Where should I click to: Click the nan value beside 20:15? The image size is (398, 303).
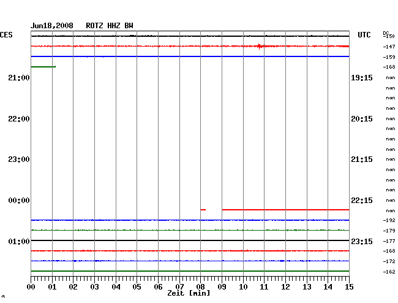point(391,119)
